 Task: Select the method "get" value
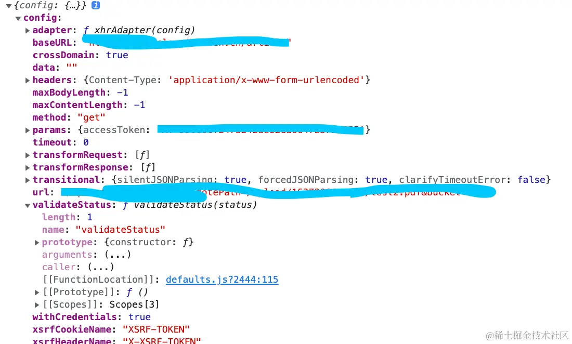92,117
